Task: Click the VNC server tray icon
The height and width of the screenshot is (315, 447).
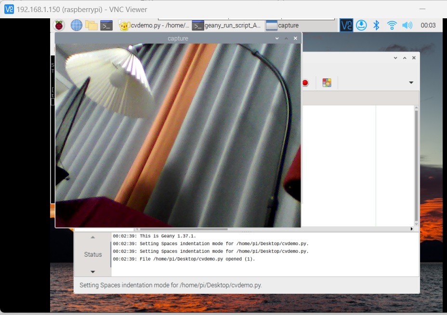Action: tap(346, 26)
